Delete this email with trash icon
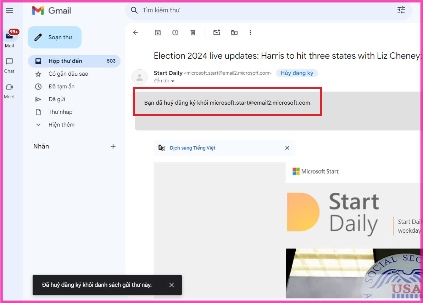This screenshot has height=303, width=423. pyautogui.click(x=193, y=33)
